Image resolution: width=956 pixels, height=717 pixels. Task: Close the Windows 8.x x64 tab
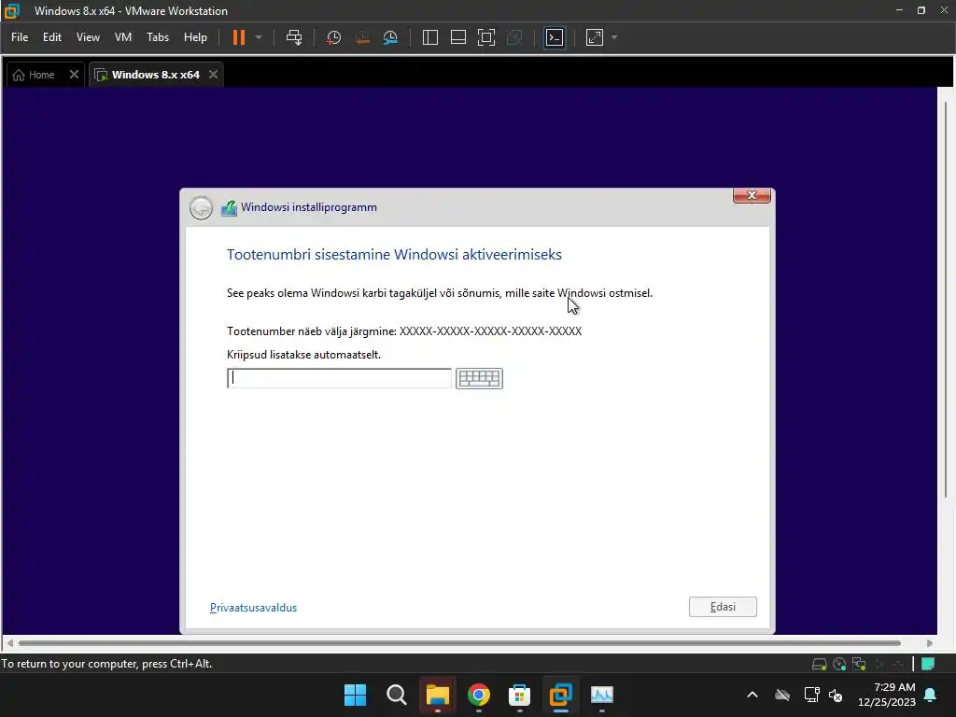pos(214,75)
